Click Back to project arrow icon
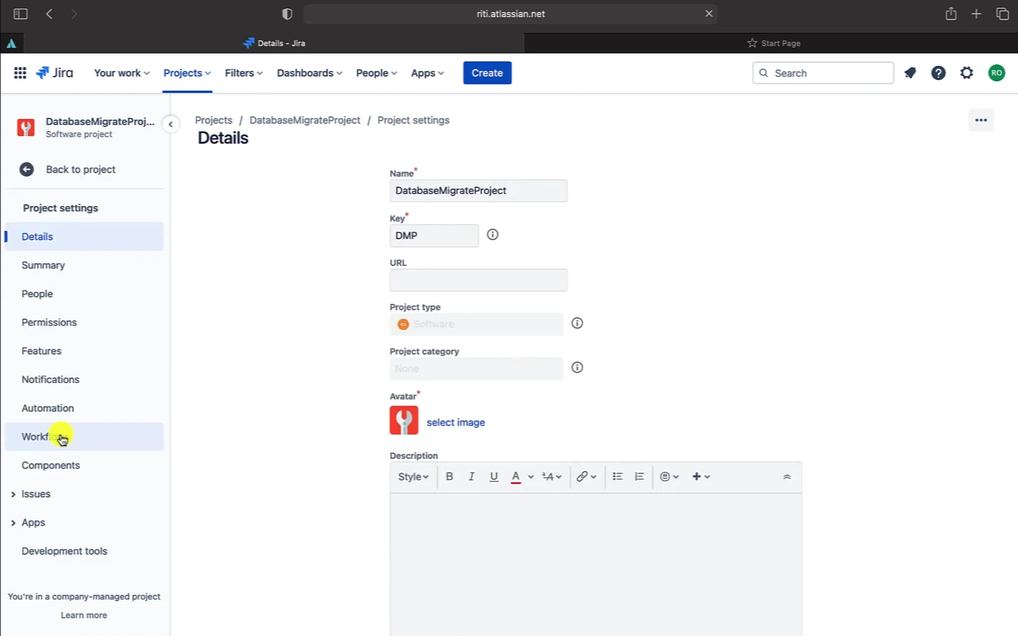 pyautogui.click(x=27, y=169)
